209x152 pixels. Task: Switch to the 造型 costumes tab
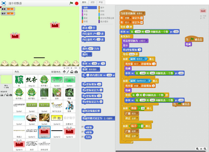click(93, 2)
